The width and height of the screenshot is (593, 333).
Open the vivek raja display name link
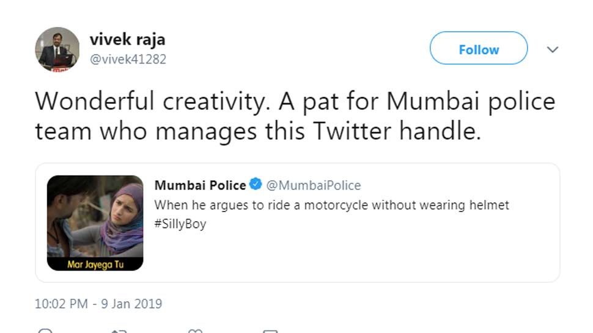tap(127, 39)
